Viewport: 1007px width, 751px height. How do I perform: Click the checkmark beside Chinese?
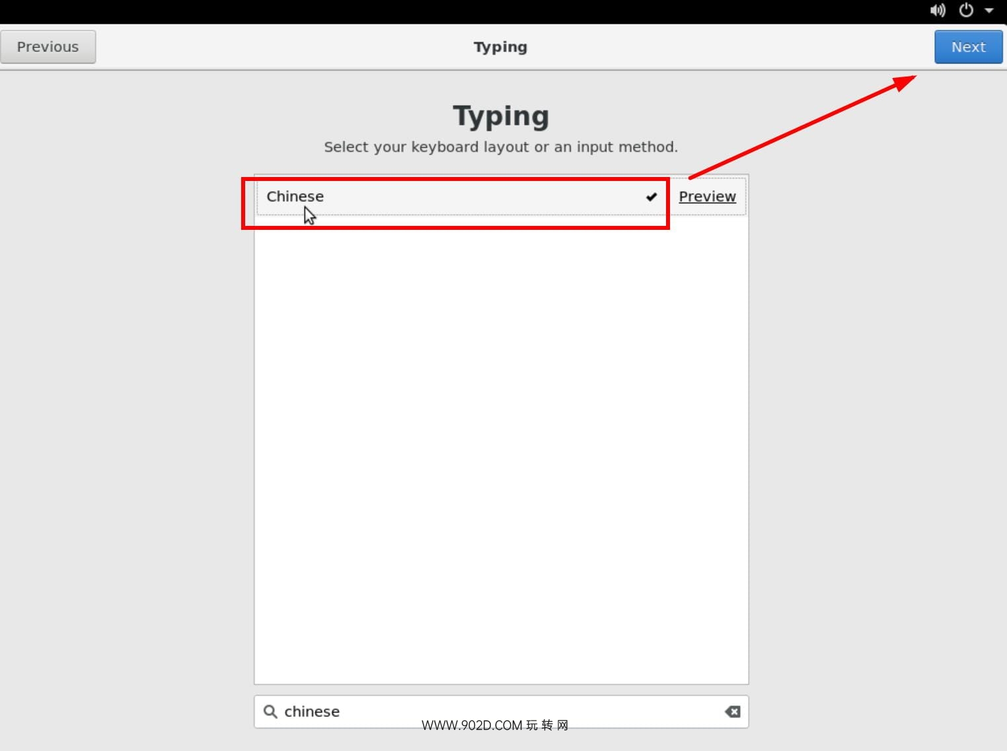pos(651,197)
